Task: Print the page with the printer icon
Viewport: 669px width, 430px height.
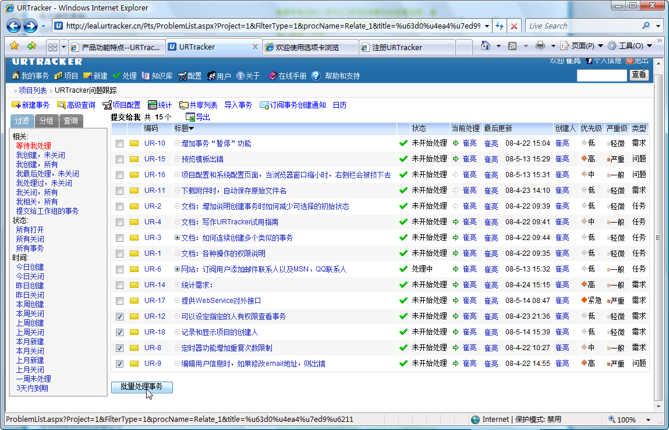Action: [540, 45]
